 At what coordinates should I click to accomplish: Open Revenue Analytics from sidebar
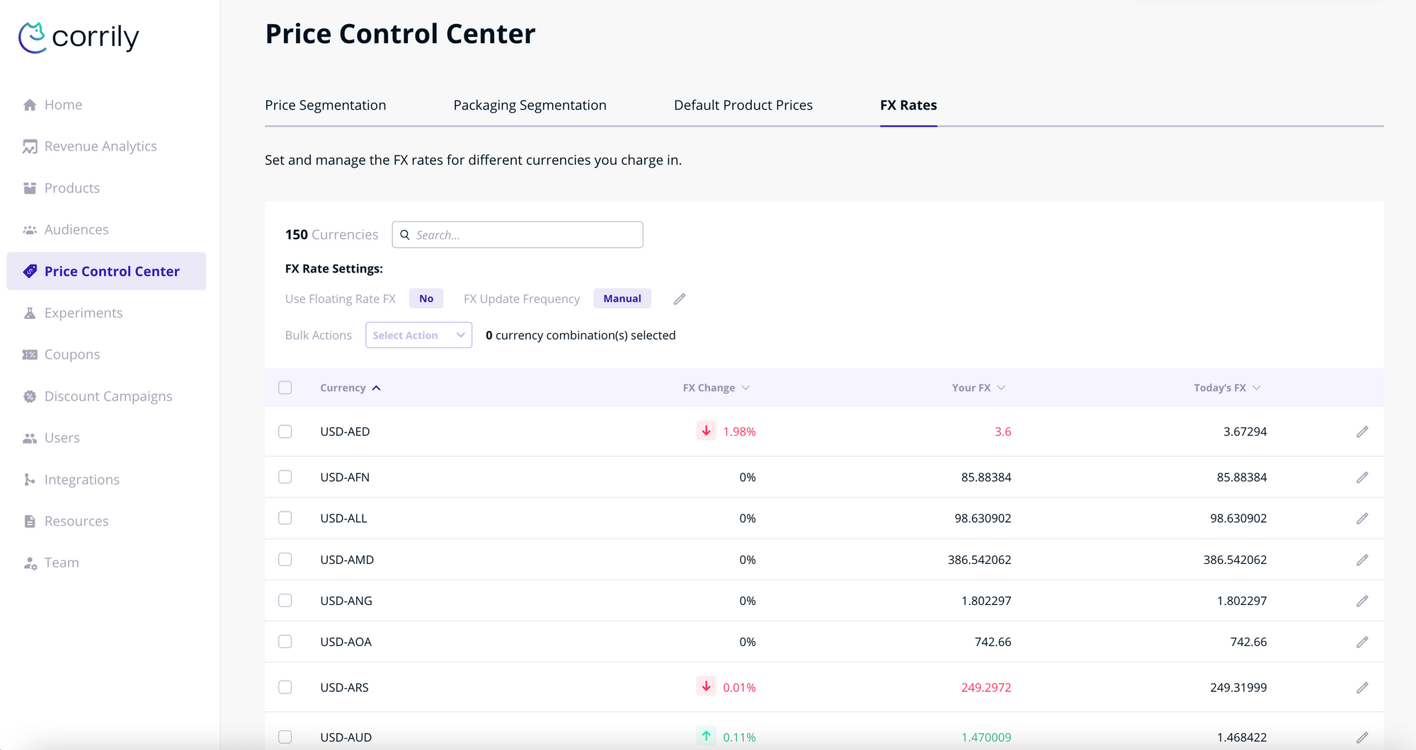pos(101,146)
